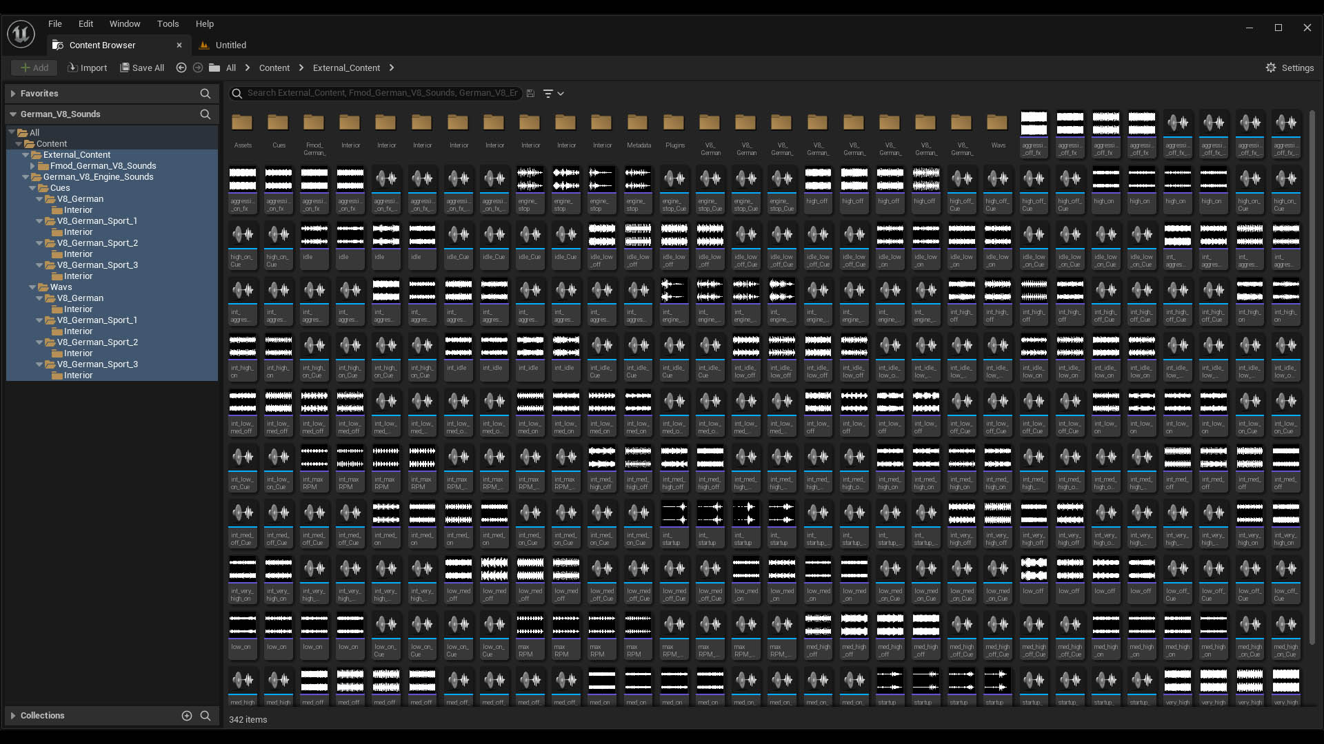This screenshot has height=744, width=1324.
Task: Open the filters dropdown next to search
Action: click(x=553, y=93)
